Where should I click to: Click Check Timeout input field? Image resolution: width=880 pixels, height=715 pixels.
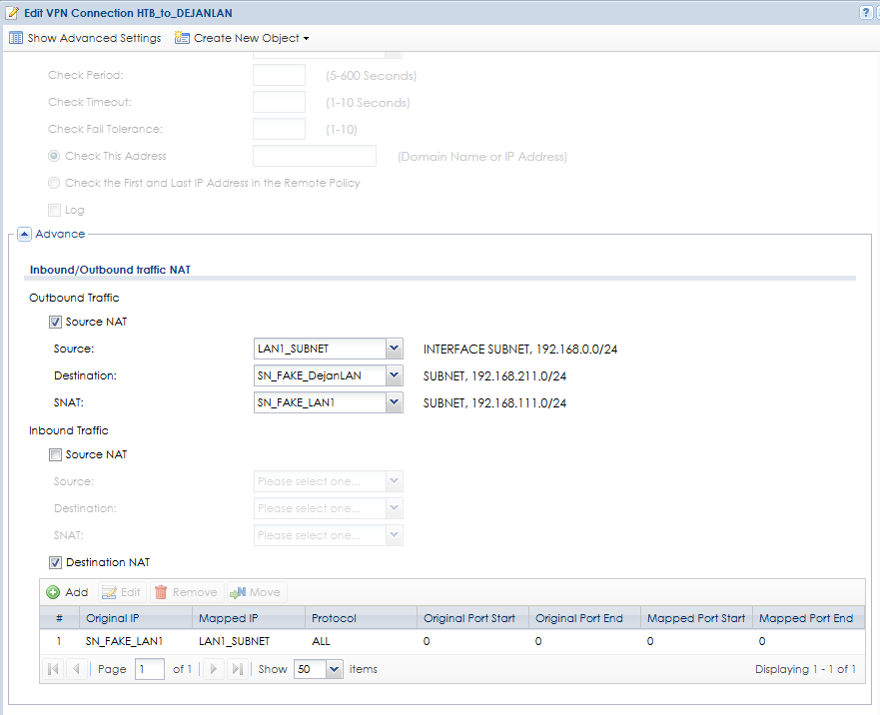[279, 102]
